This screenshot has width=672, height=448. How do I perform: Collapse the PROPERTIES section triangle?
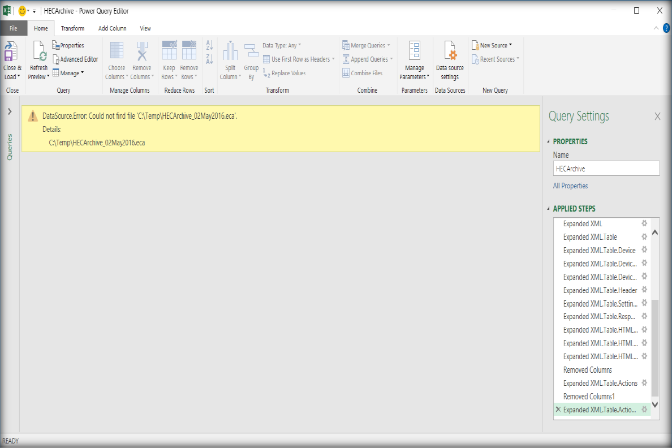(548, 141)
